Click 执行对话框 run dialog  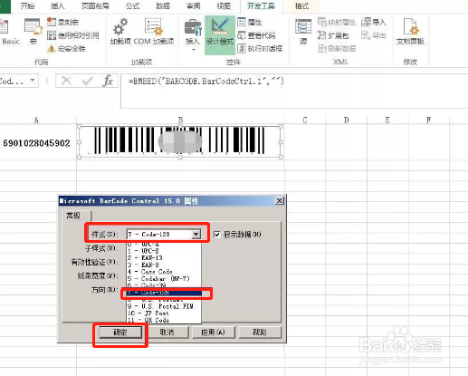coord(260,48)
